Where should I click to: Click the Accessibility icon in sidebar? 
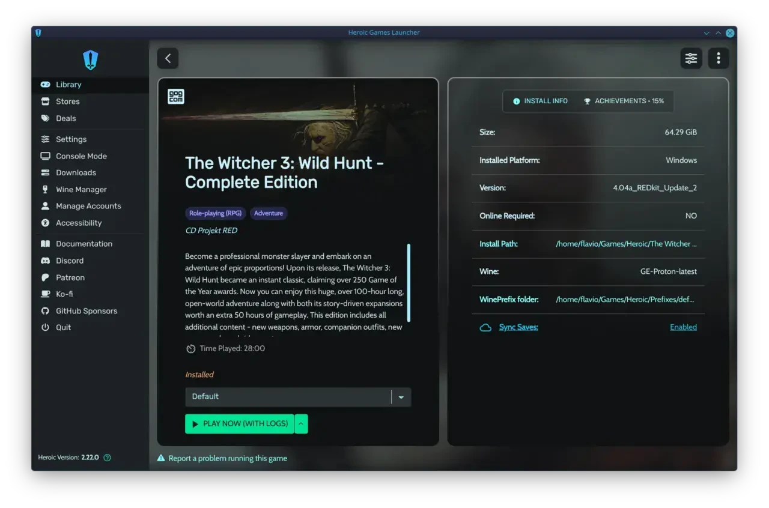tap(45, 223)
